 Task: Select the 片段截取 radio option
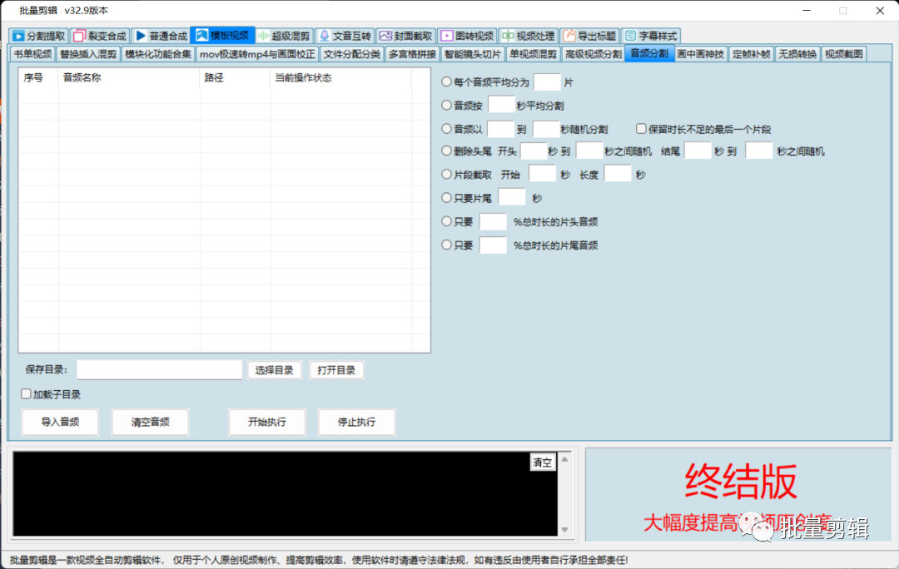447,174
